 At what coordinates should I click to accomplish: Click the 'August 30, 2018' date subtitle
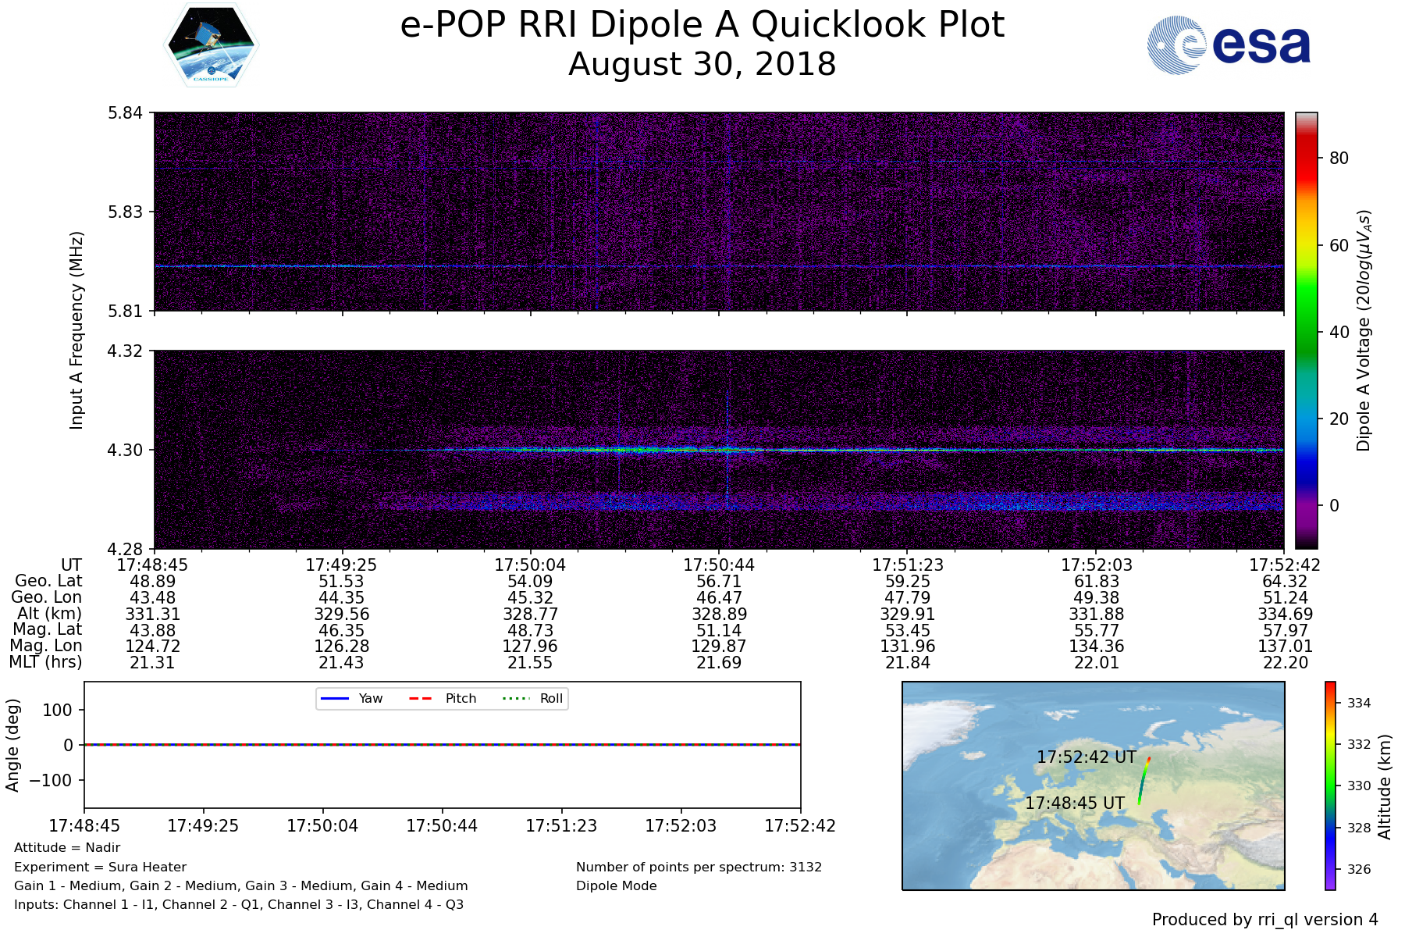[x=702, y=64]
